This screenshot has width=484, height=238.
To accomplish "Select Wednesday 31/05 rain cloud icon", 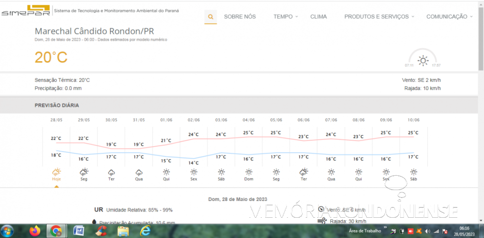I will (x=139, y=172).
